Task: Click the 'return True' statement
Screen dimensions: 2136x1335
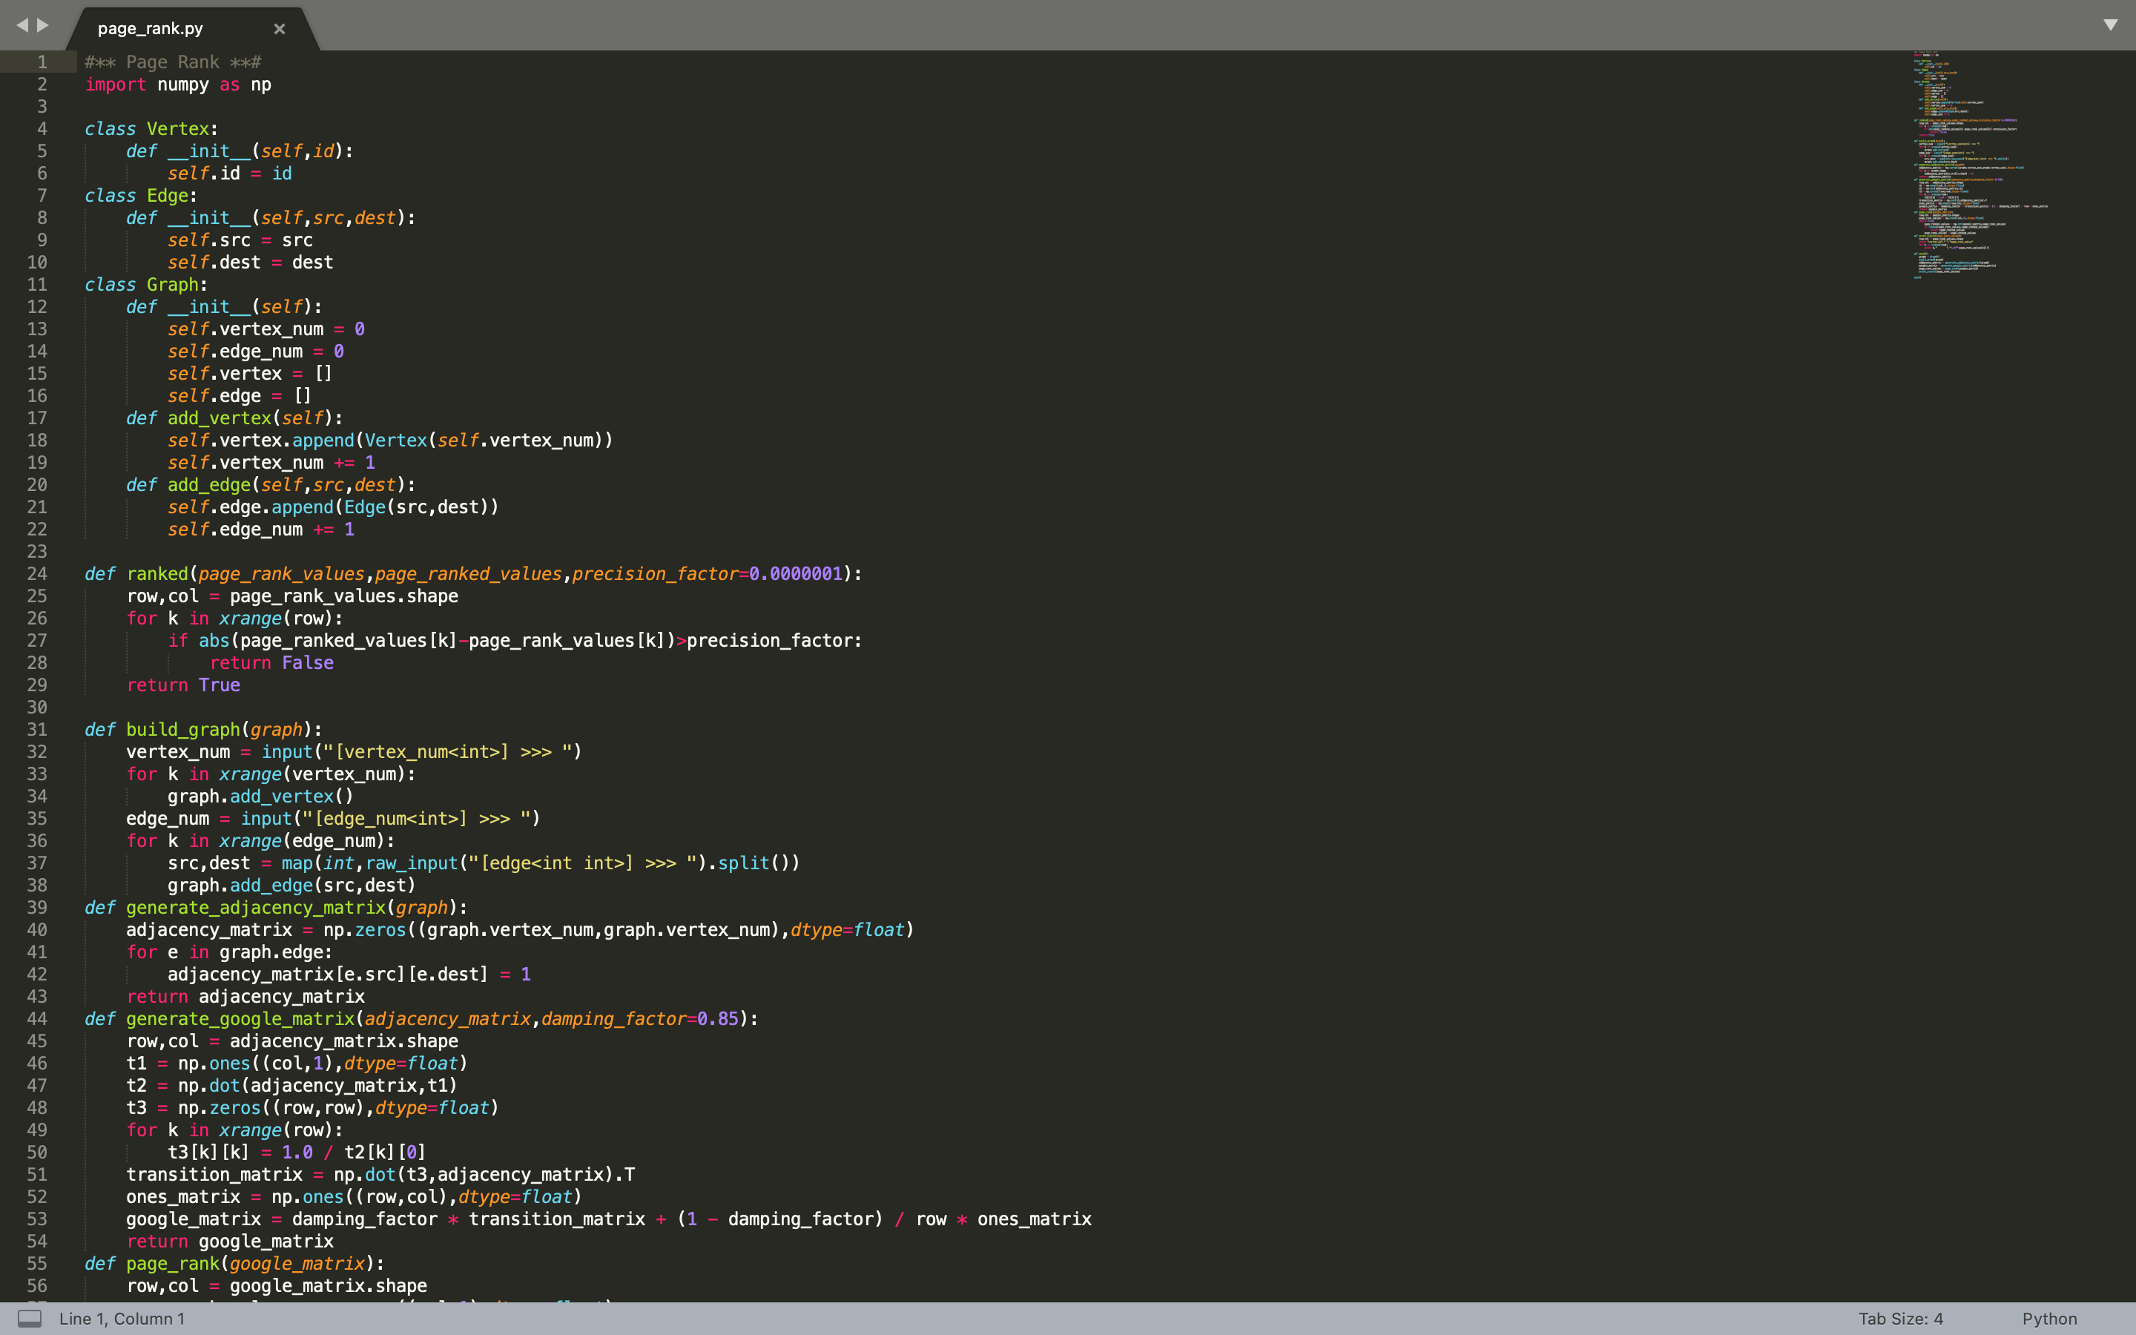Action: pyautogui.click(x=182, y=685)
